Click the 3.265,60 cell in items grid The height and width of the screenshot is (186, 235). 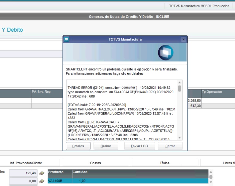click(x=194, y=100)
